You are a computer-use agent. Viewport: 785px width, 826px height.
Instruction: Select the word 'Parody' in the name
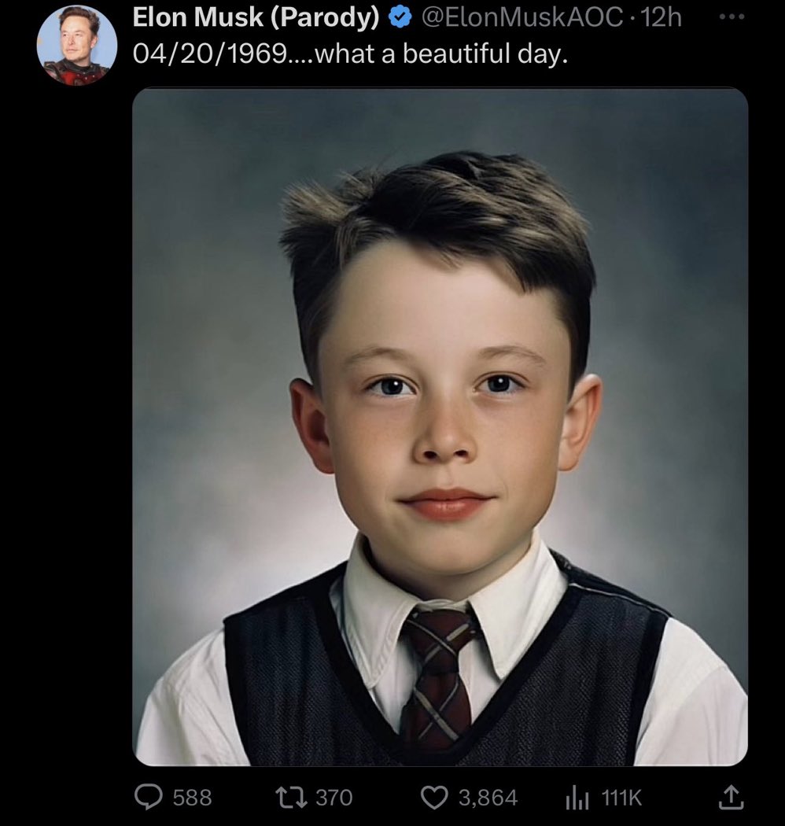[x=325, y=19]
